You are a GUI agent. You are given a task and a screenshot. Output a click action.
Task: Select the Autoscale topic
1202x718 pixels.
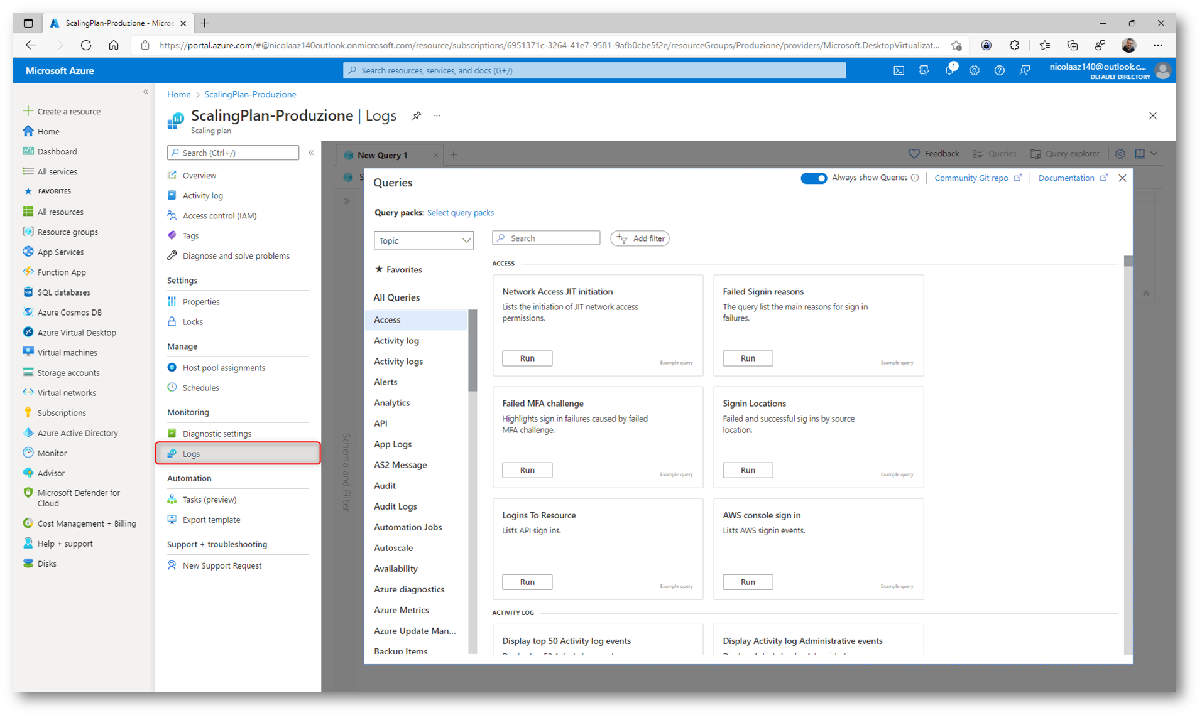[x=393, y=548]
